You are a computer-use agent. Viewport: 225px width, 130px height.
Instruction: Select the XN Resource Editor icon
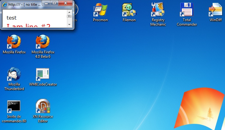[x=43, y=107]
